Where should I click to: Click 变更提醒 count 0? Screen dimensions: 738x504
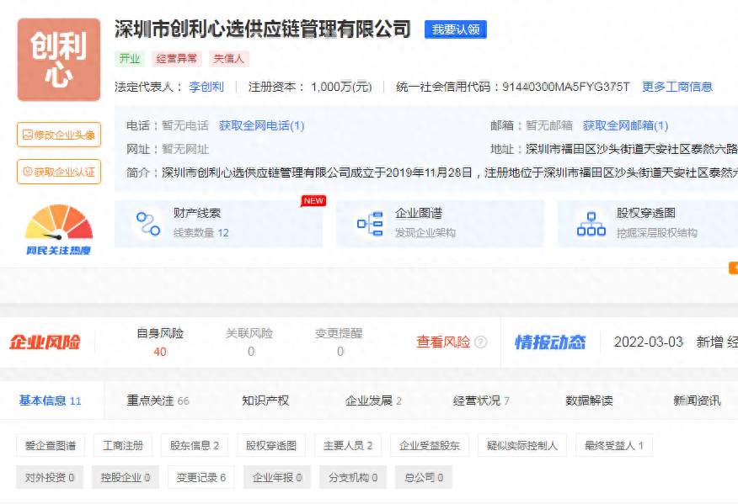340,352
